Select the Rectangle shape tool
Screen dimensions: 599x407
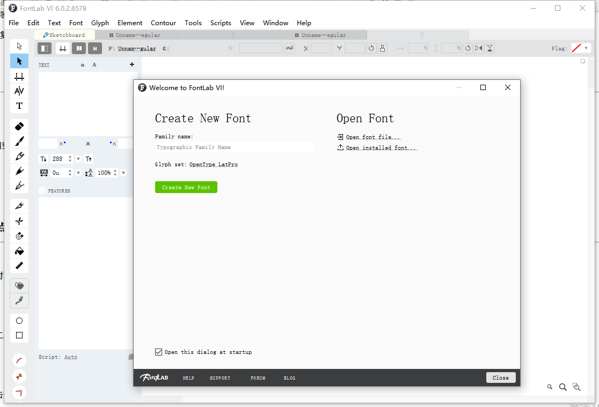click(19, 335)
